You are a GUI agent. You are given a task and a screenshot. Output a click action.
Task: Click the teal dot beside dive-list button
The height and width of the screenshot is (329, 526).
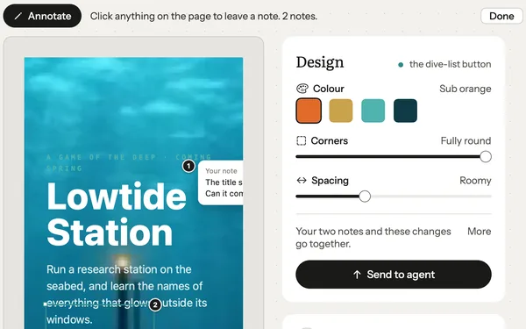point(401,65)
